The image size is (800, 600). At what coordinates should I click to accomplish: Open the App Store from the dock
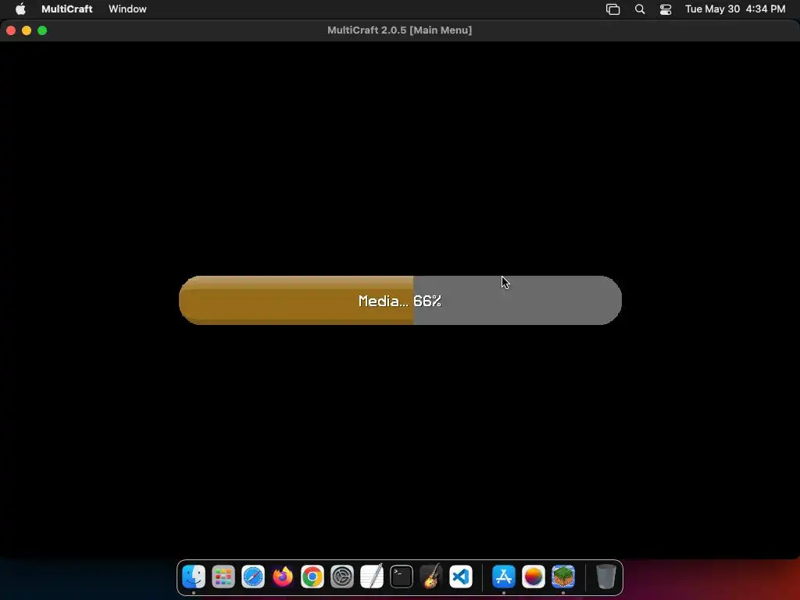(x=504, y=577)
